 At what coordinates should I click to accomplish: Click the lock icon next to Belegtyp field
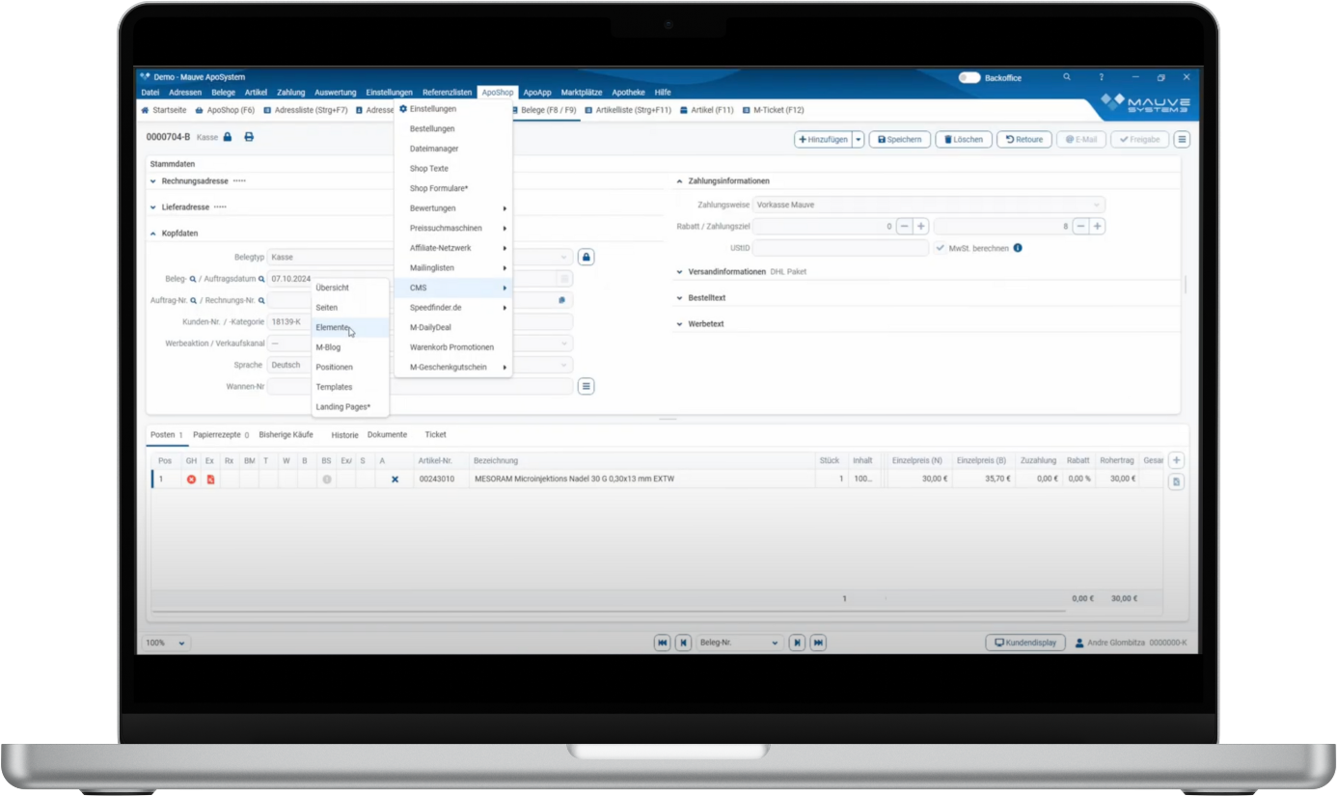(586, 257)
